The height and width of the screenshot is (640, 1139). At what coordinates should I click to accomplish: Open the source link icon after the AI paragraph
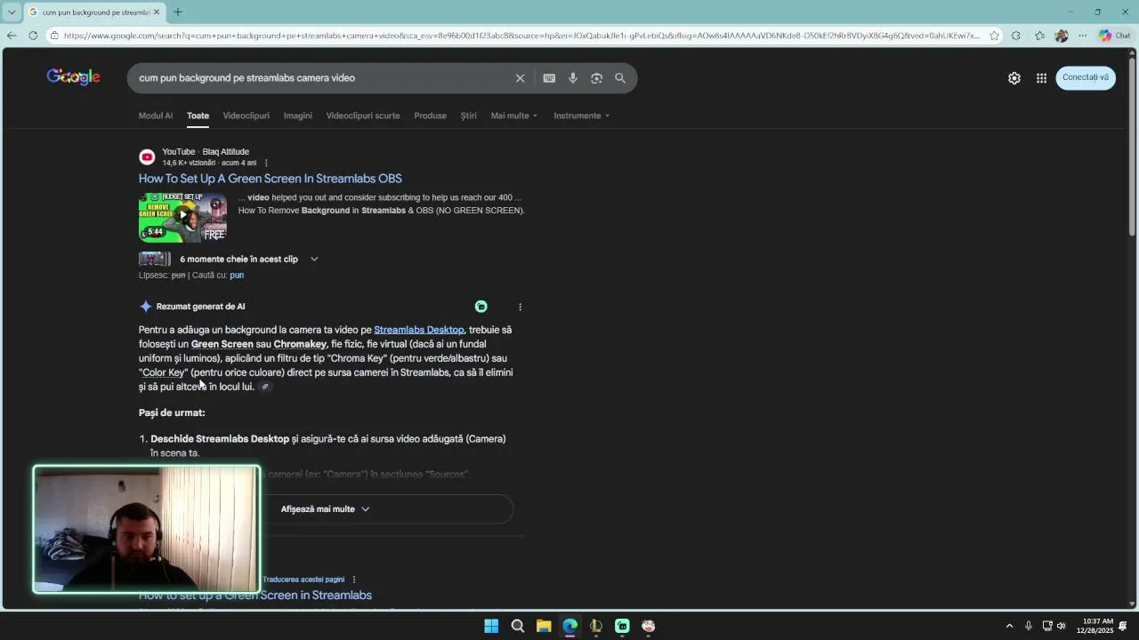click(x=264, y=387)
